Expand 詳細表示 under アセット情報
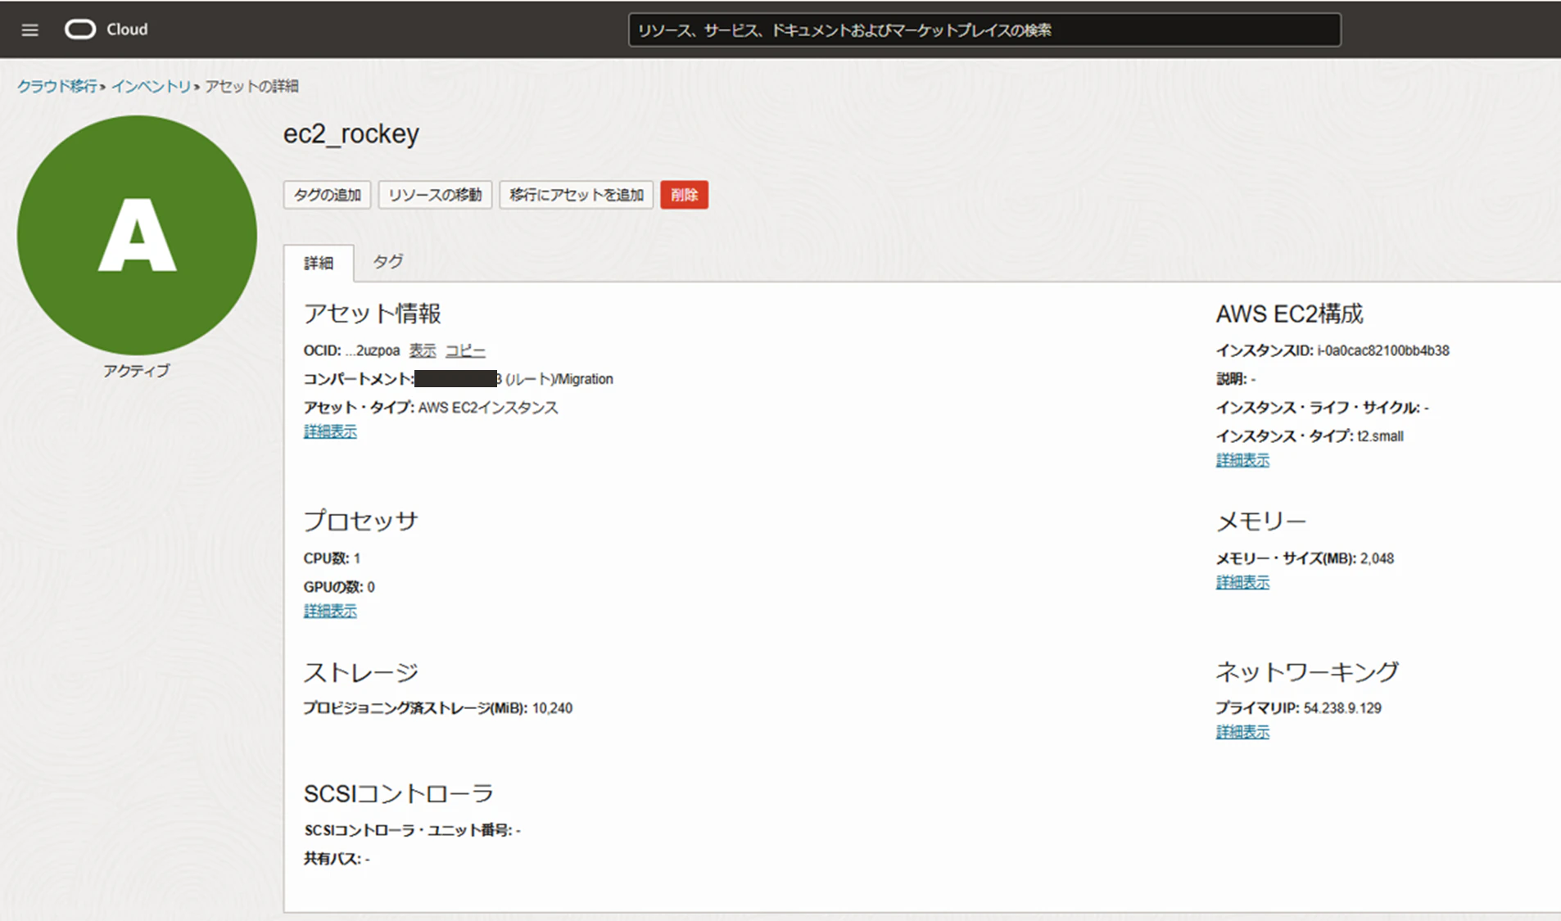Image resolution: width=1561 pixels, height=921 pixels. coord(330,431)
